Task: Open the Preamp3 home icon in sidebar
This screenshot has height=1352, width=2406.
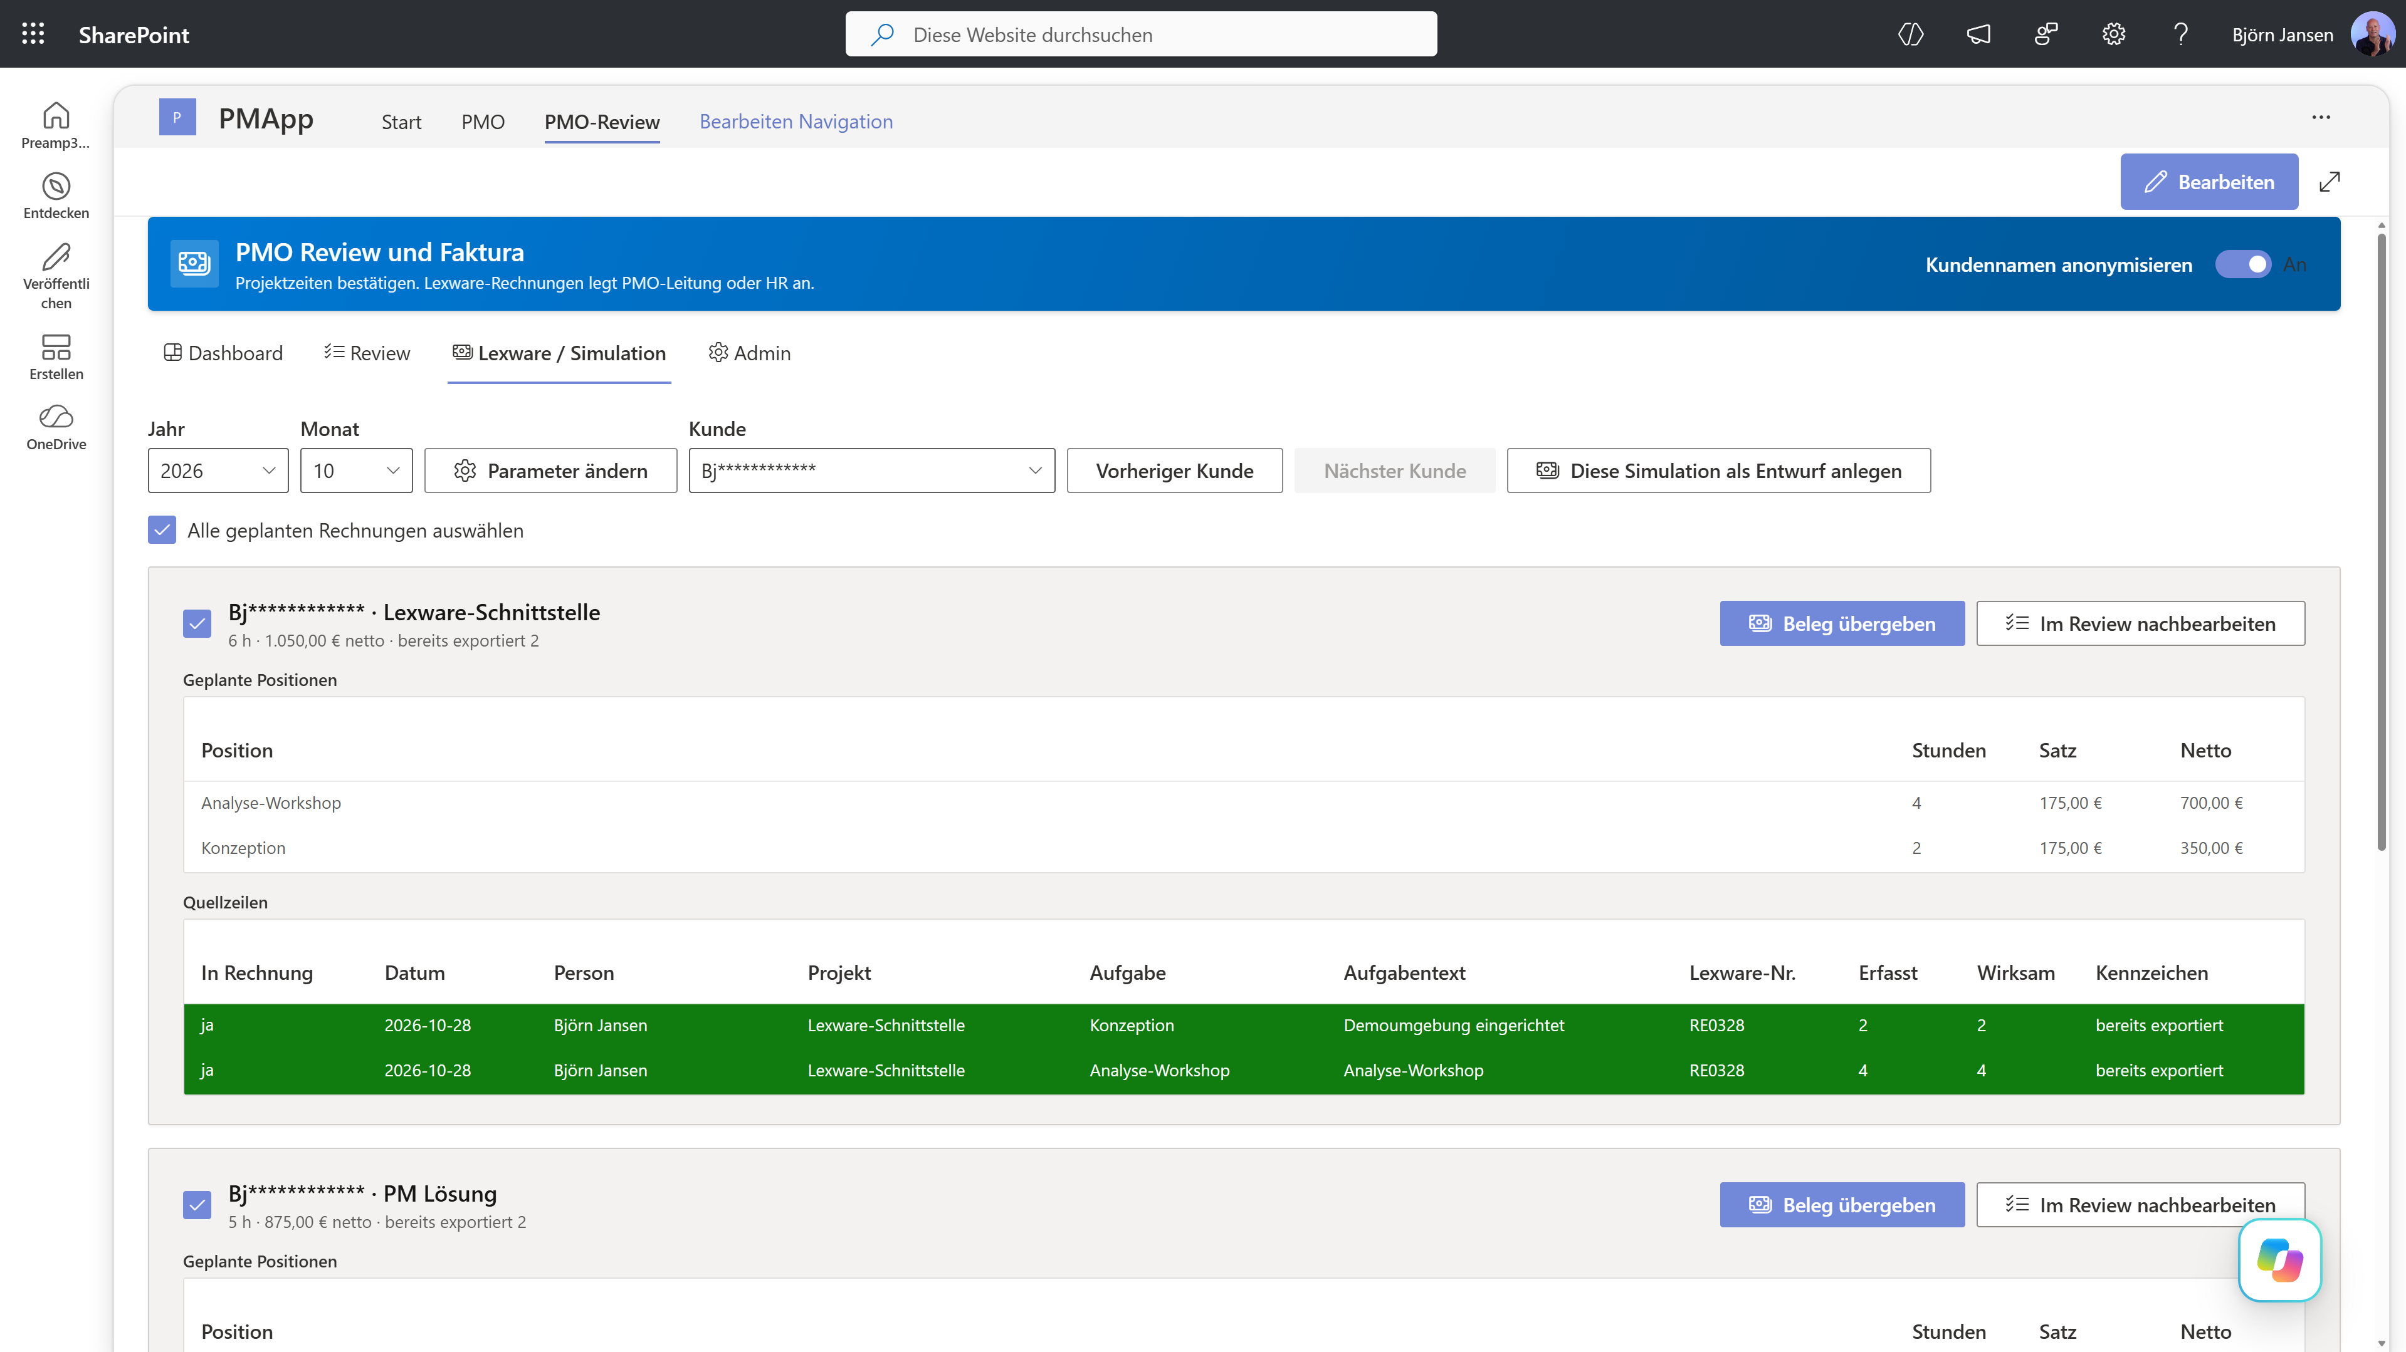Action: 56,125
